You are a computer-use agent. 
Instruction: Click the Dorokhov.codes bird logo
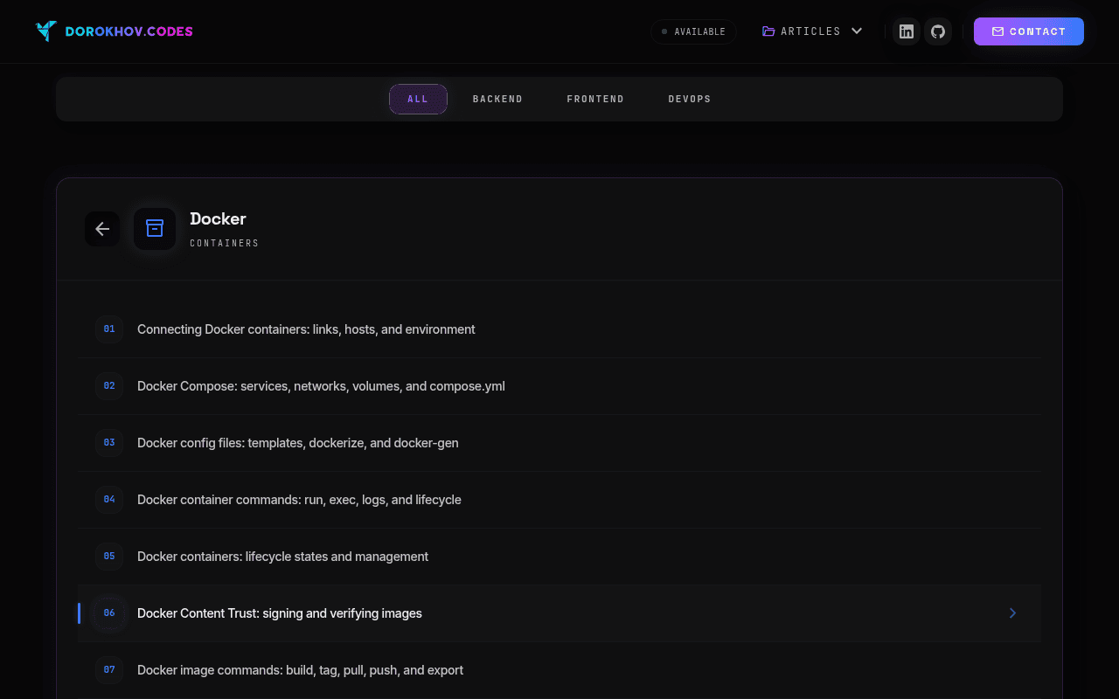[46, 31]
